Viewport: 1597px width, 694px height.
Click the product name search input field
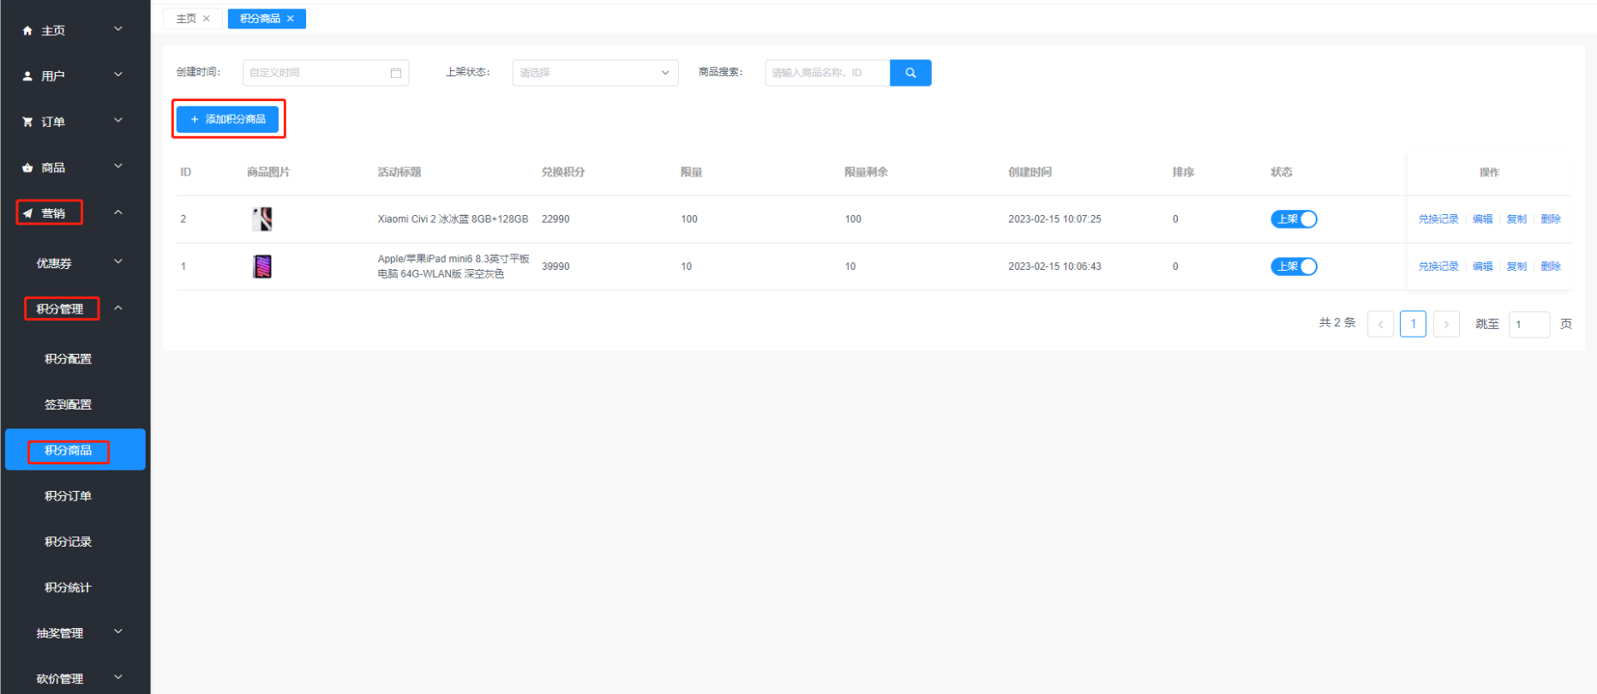click(x=826, y=73)
